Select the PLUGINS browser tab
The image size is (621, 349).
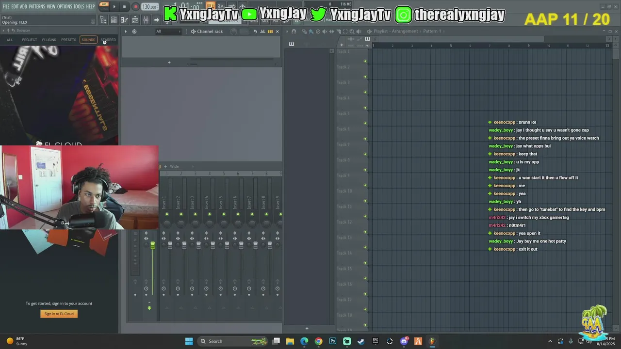coord(49,40)
